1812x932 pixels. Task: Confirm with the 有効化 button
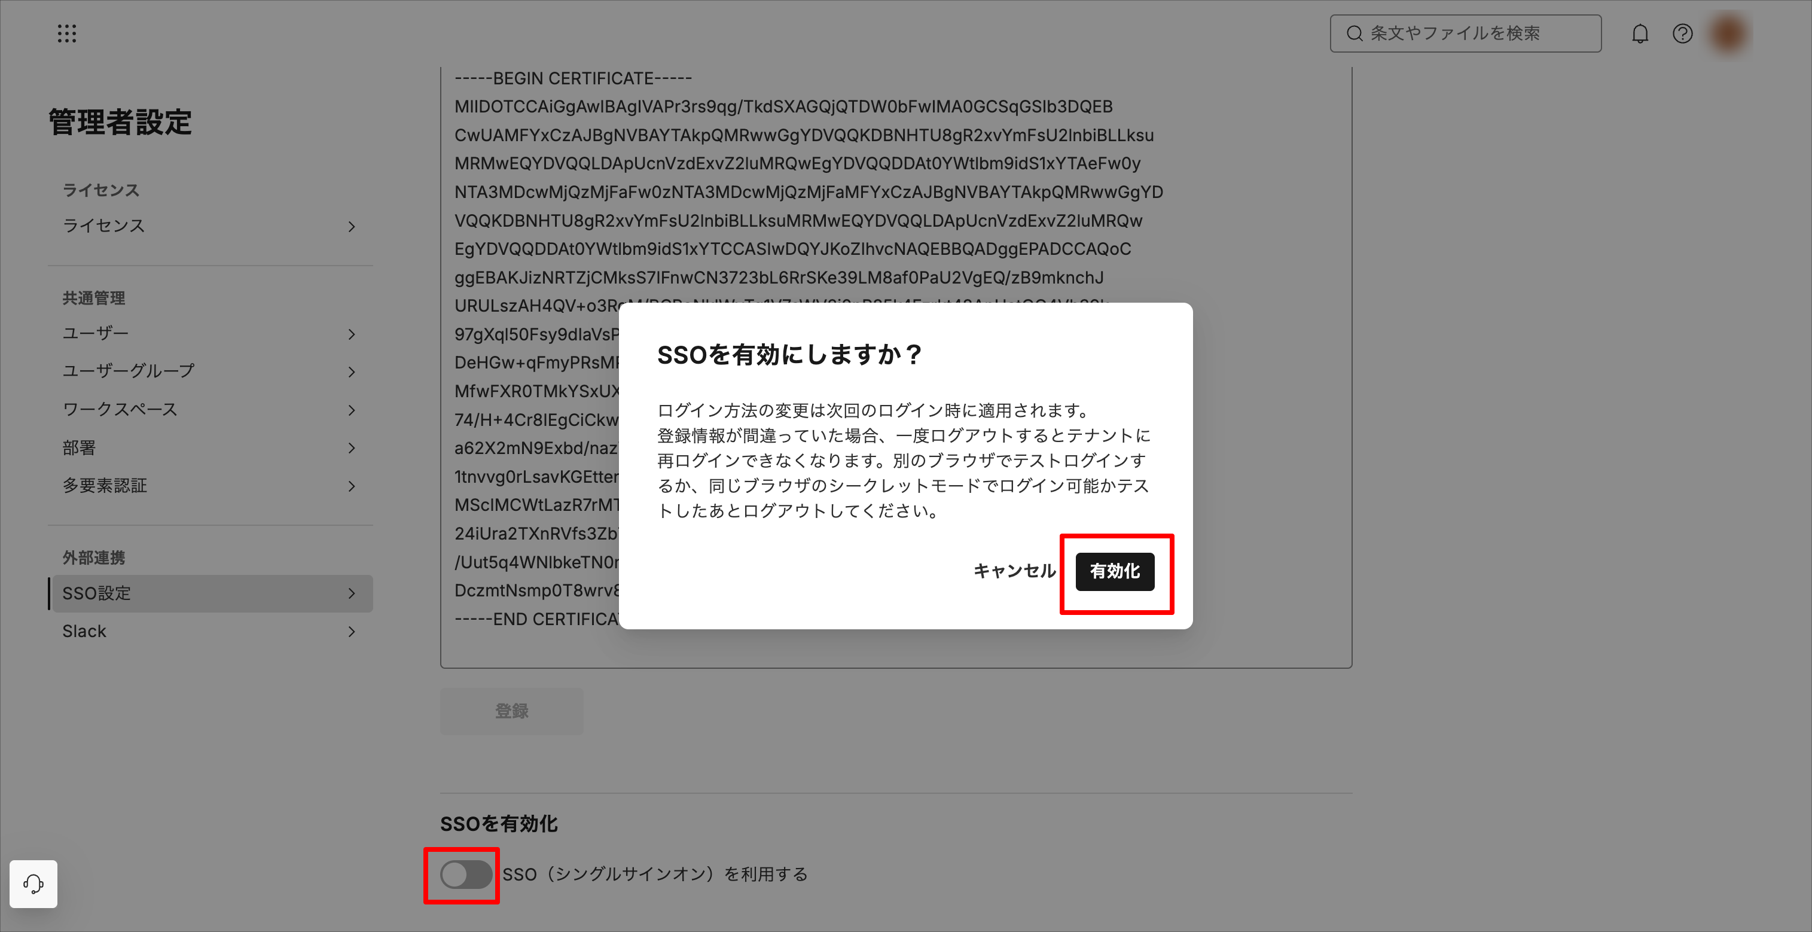click(x=1114, y=571)
